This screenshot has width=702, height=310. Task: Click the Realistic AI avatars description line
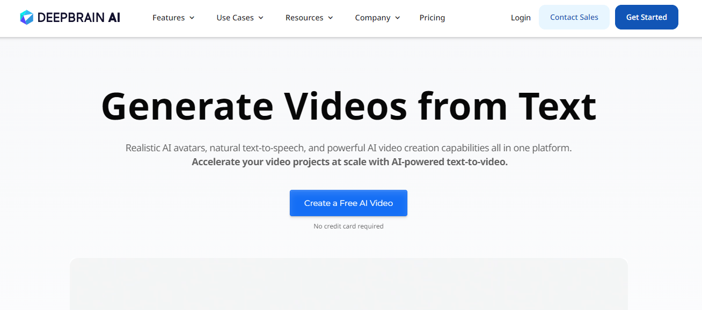click(x=348, y=147)
